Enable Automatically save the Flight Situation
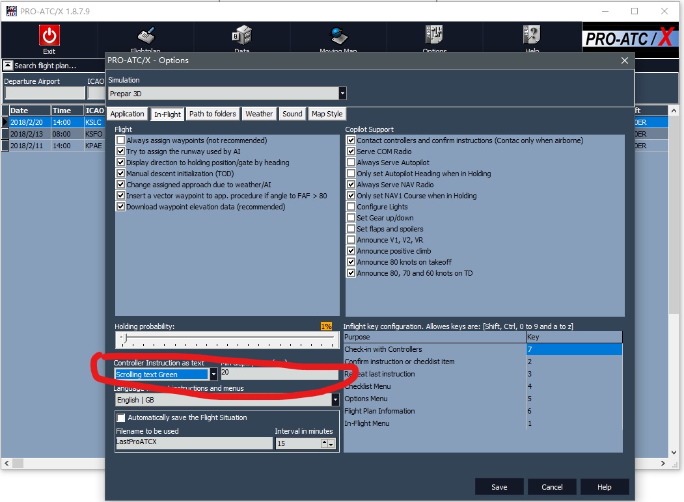Screen dimensions: 684x502 point(121,417)
